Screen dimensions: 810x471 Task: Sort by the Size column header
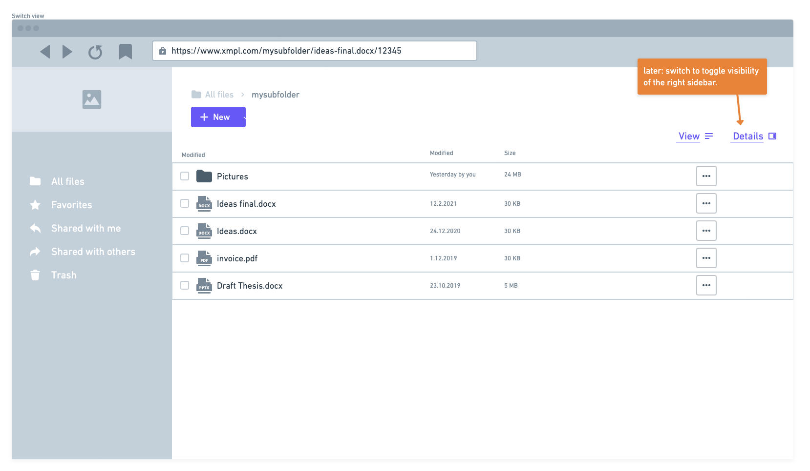[510, 153]
